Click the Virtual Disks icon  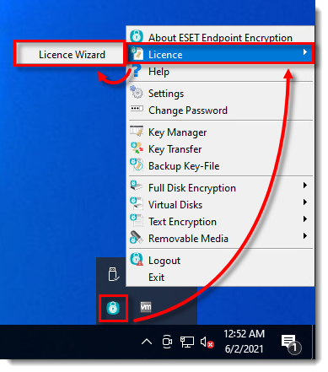[x=137, y=203]
